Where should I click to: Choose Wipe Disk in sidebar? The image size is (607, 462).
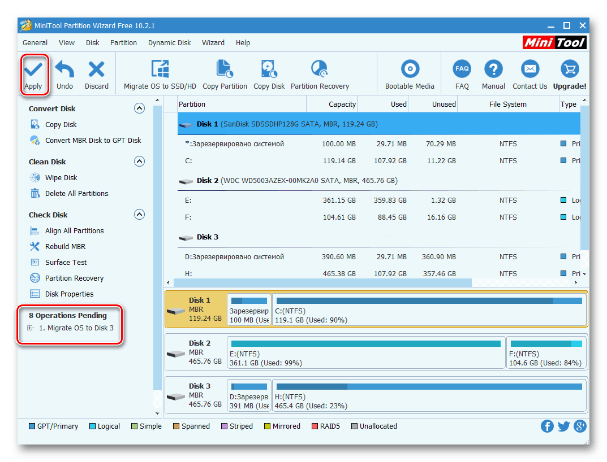[x=54, y=177]
